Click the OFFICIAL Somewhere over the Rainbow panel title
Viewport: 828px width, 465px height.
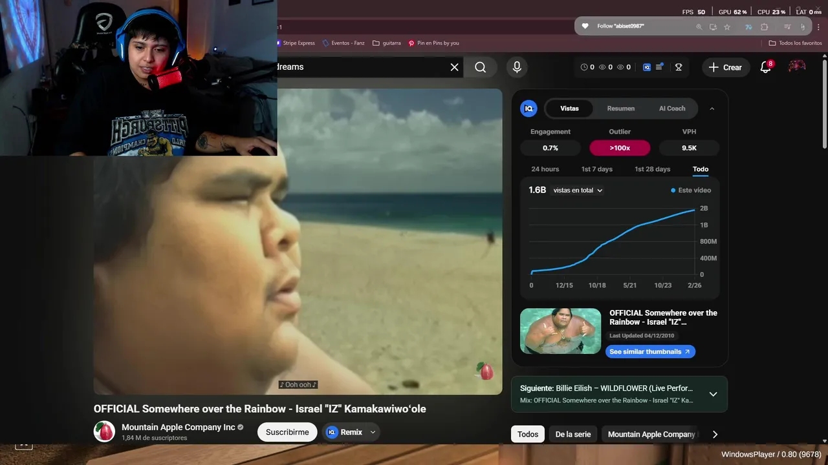click(663, 317)
